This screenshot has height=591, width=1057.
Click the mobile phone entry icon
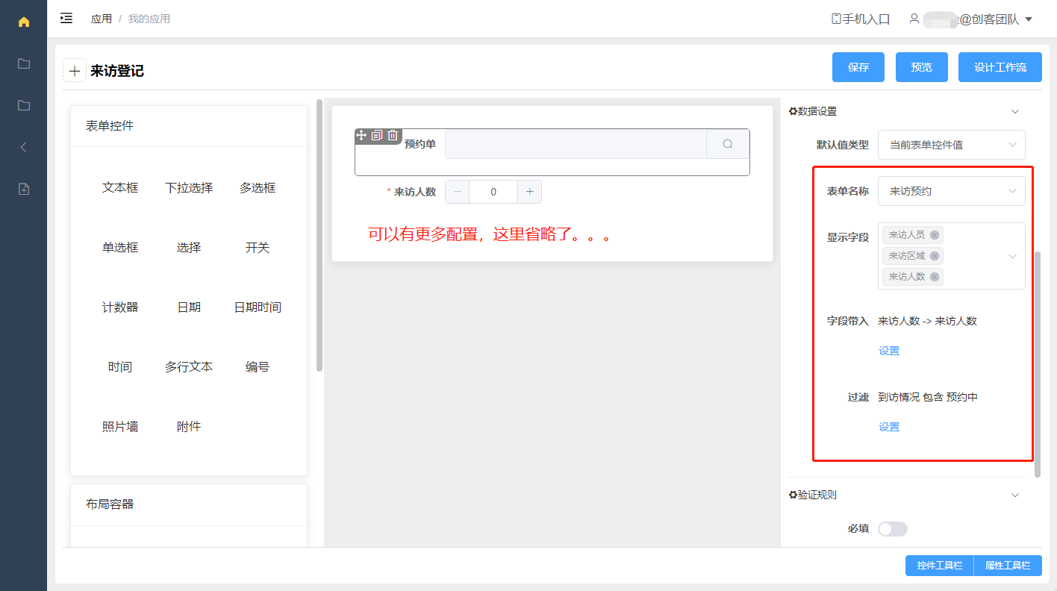[836, 19]
